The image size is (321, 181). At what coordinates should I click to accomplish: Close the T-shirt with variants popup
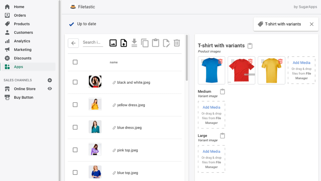click(x=311, y=24)
